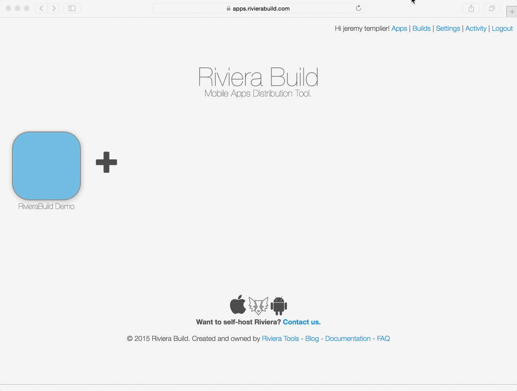
Task: Open the Activity navigation link
Action: click(476, 28)
